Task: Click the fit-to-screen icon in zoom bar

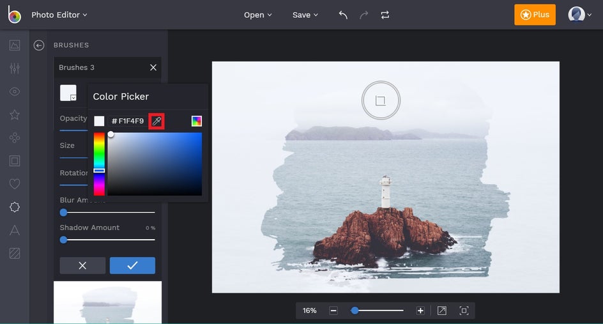Action: coord(464,311)
